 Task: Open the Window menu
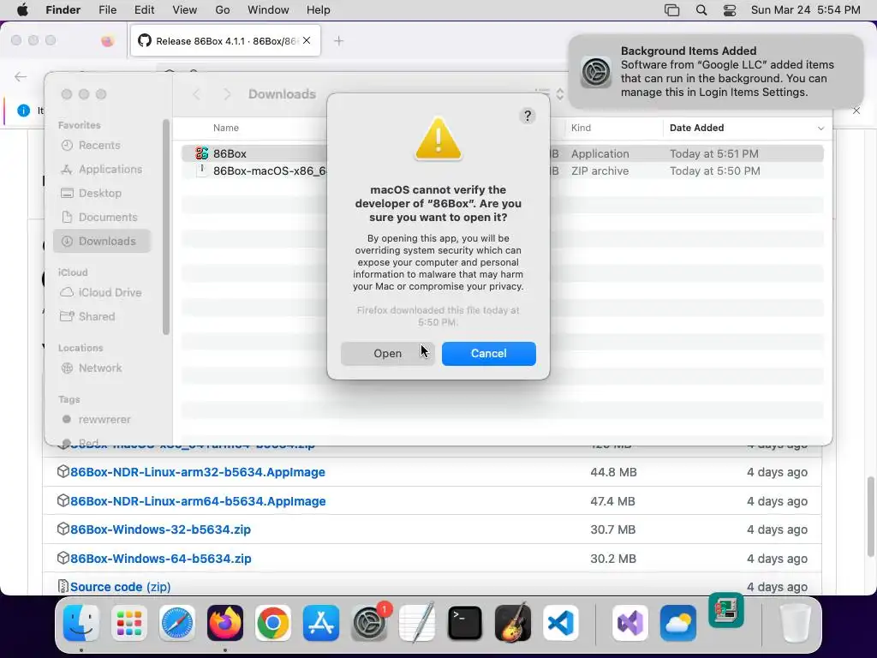(x=268, y=10)
